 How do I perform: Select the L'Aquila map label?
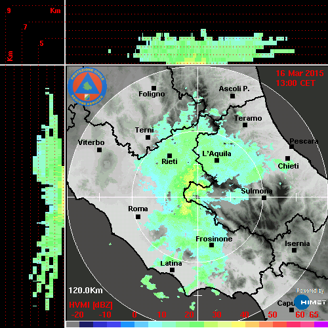(216, 154)
